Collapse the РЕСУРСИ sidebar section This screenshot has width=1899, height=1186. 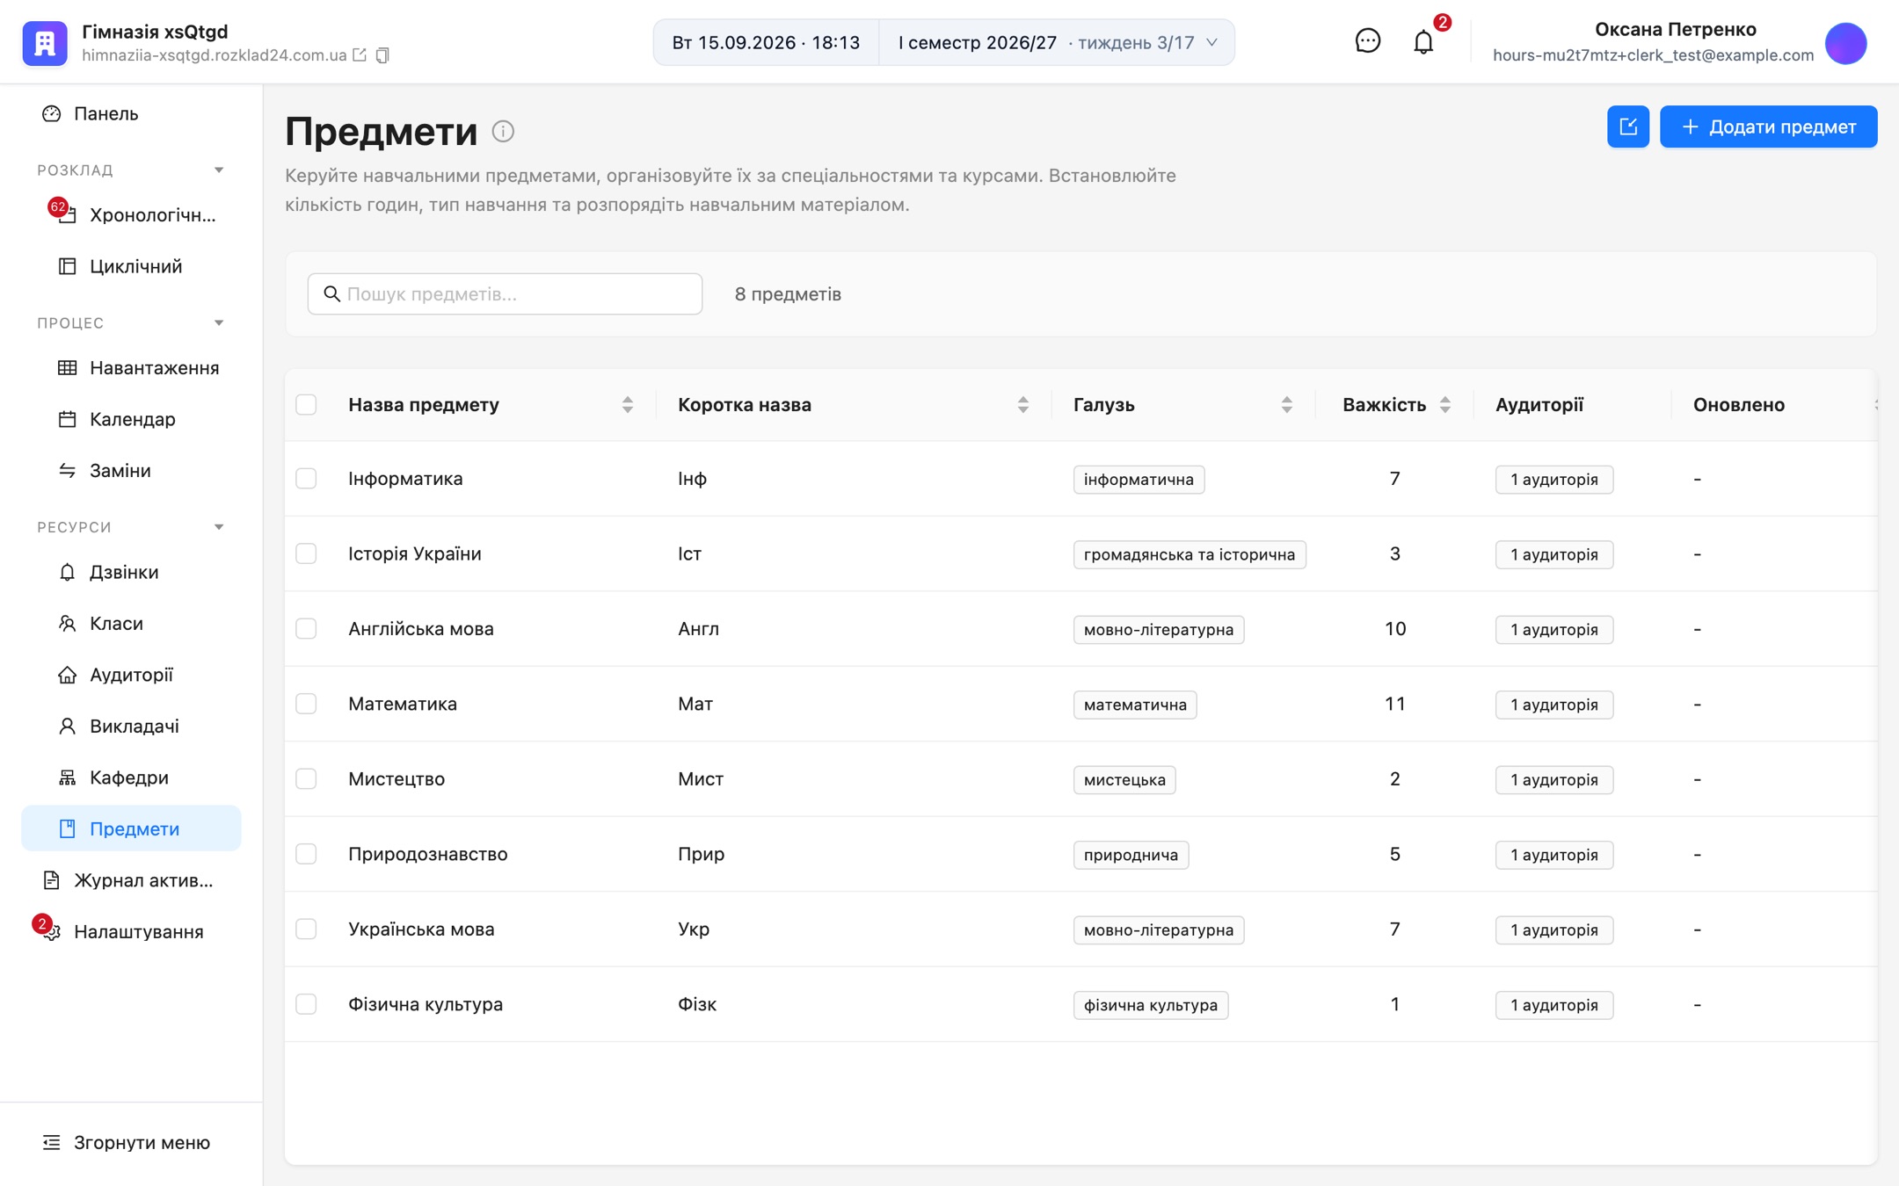coord(219,527)
